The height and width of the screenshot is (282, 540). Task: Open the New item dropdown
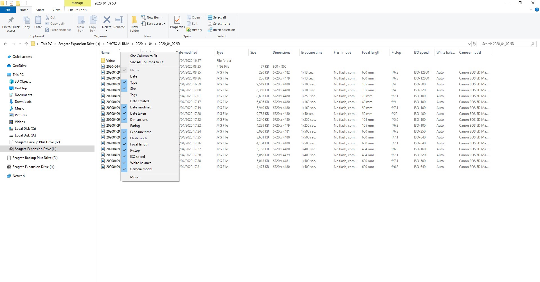point(152,17)
